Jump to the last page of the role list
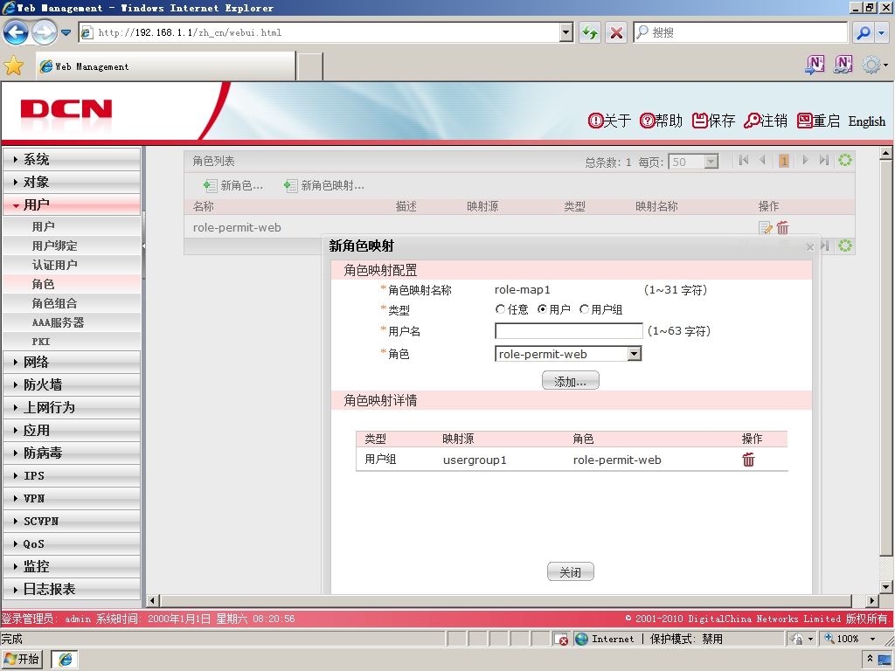Viewport: 895px width, 671px height. (823, 161)
